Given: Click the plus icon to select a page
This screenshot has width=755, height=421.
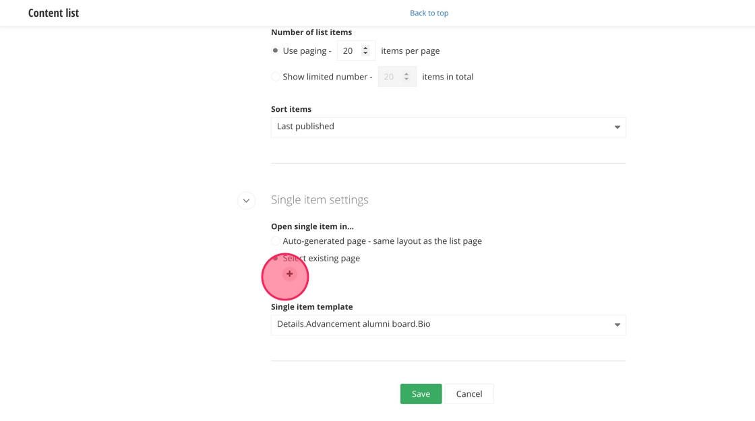Looking at the screenshot, I should pos(289,274).
